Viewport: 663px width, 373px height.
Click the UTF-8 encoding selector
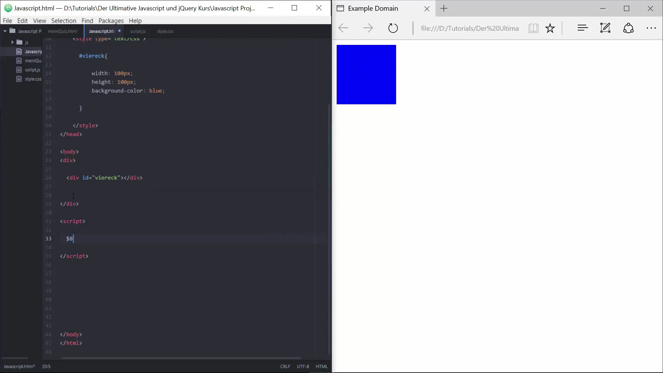[303, 366]
